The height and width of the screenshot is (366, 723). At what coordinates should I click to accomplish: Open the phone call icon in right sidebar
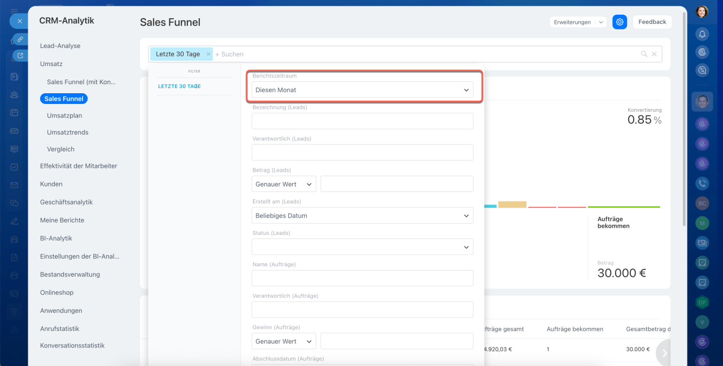pos(702,183)
